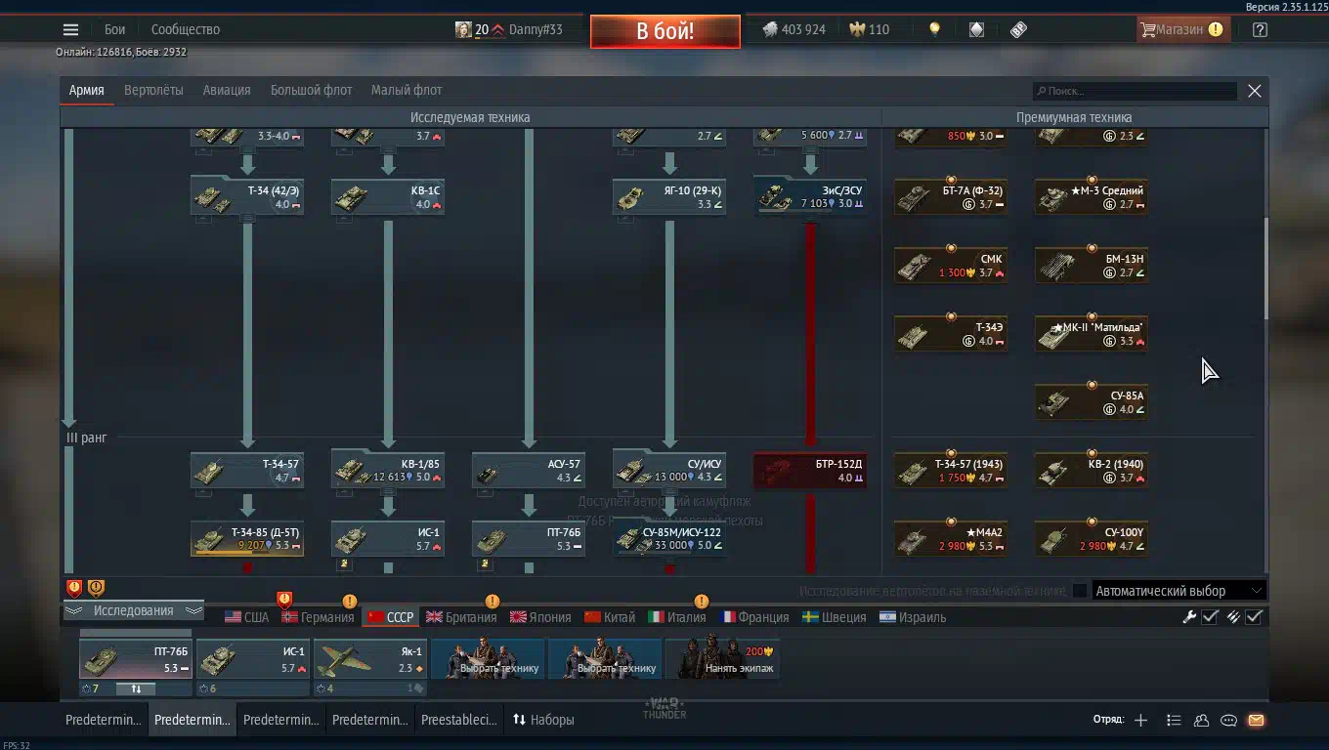
Task: Open the orange mail envelope icon
Action: (x=1256, y=720)
